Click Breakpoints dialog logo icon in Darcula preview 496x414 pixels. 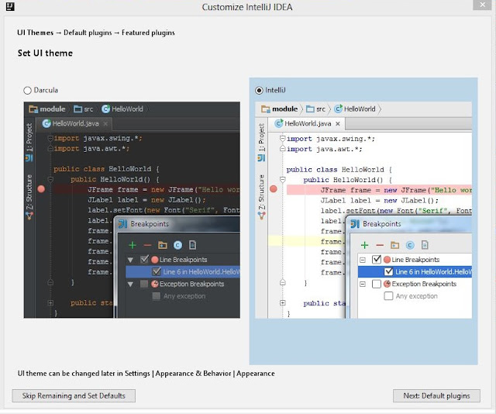tap(122, 224)
